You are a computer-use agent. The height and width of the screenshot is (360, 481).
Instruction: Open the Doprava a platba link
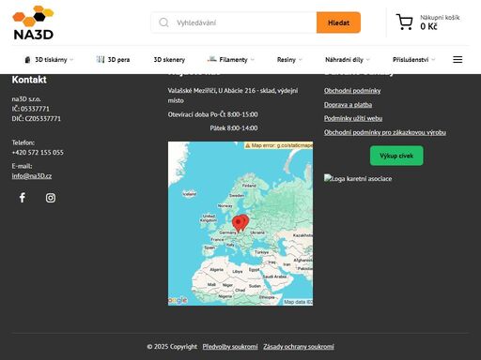(x=348, y=105)
